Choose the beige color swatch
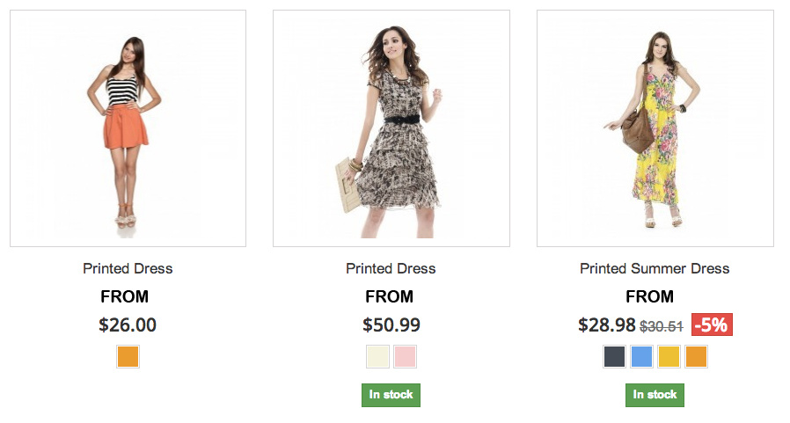The image size is (790, 423). click(x=378, y=357)
